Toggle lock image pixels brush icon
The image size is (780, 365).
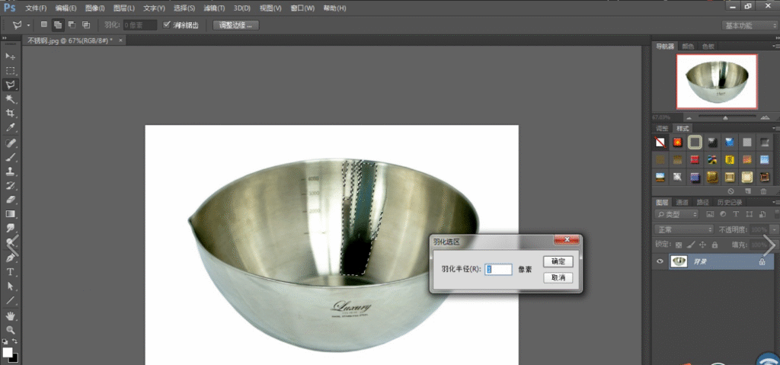tap(690, 245)
